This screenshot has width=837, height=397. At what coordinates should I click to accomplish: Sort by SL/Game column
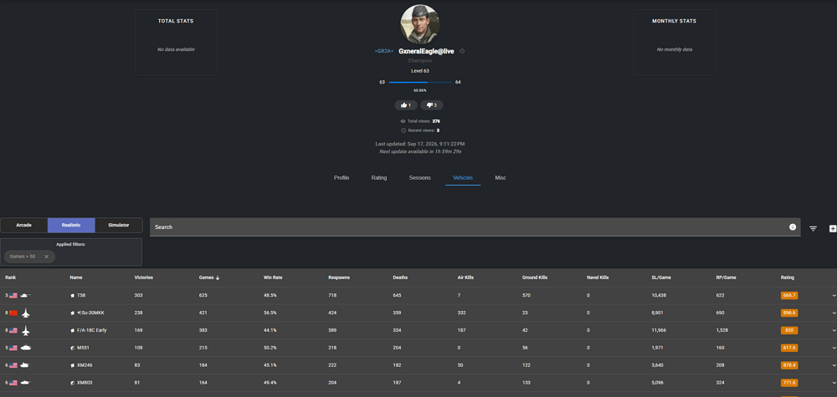[x=660, y=277]
